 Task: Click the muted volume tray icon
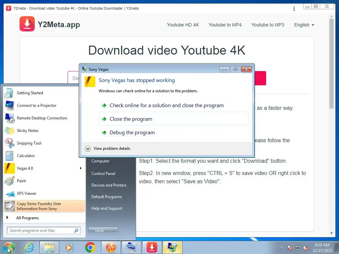[306, 248]
